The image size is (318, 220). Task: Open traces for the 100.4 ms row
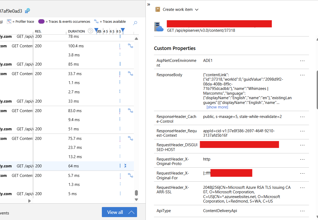(x=130, y=46)
